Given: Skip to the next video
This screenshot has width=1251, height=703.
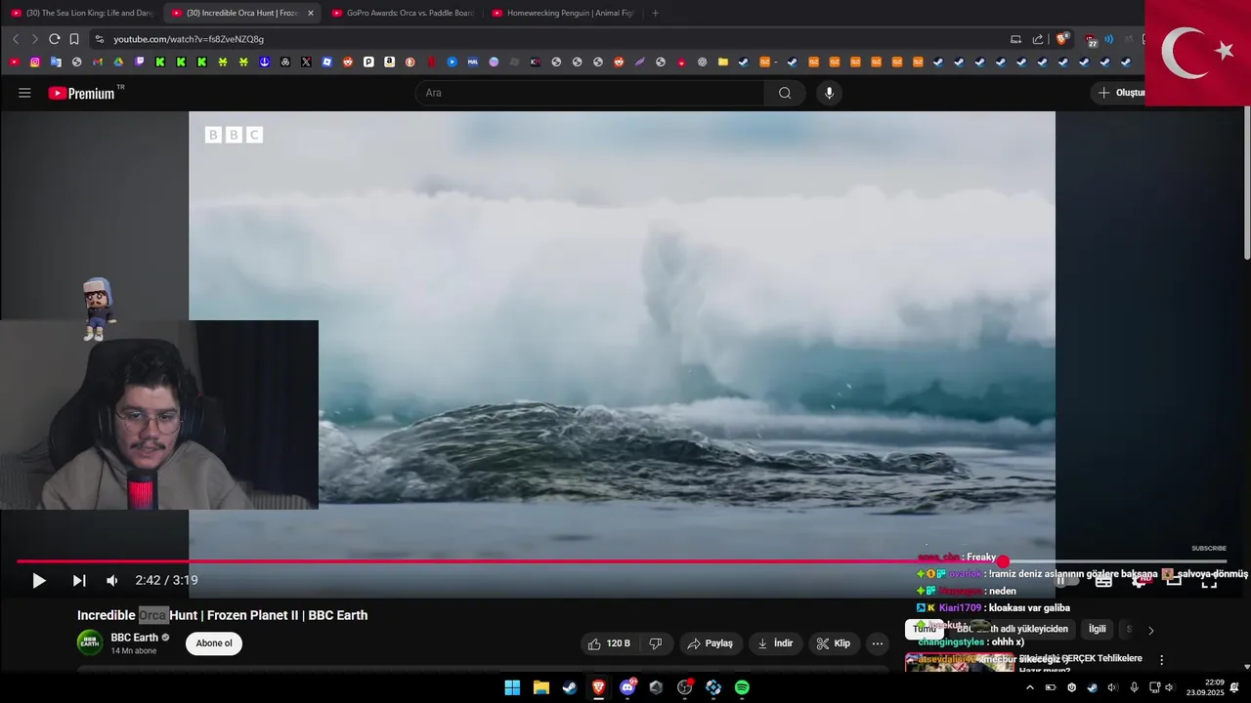Looking at the screenshot, I should [79, 581].
